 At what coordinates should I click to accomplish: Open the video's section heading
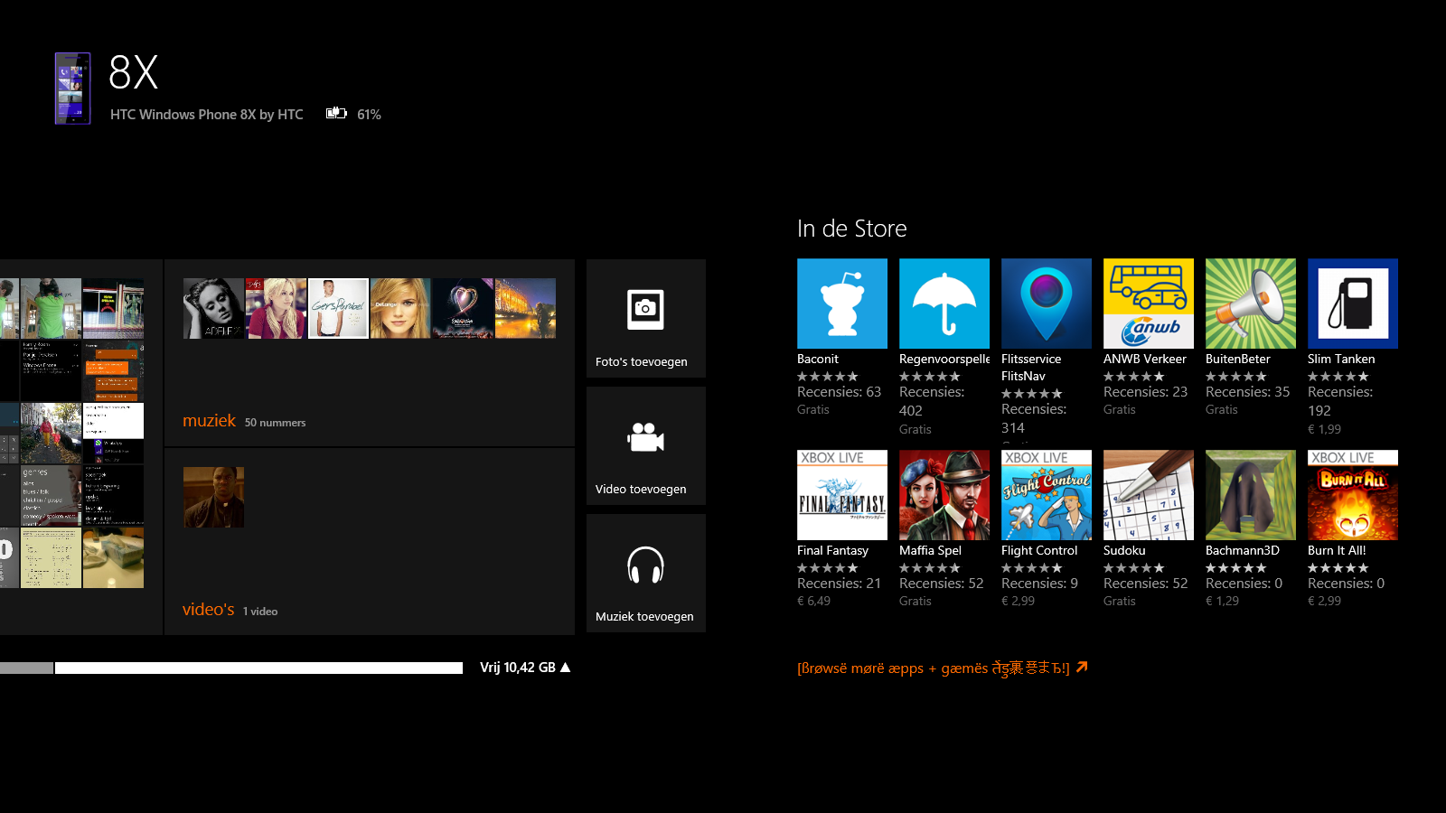tap(208, 610)
